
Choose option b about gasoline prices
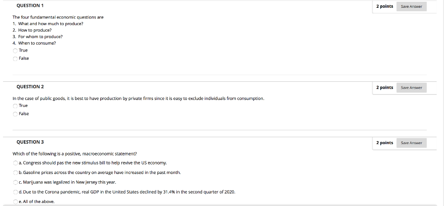(x=15, y=173)
